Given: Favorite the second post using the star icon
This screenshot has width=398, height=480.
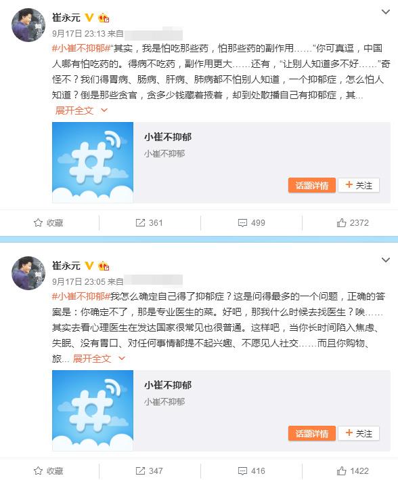Looking at the screenshot, I should point(48,471).
